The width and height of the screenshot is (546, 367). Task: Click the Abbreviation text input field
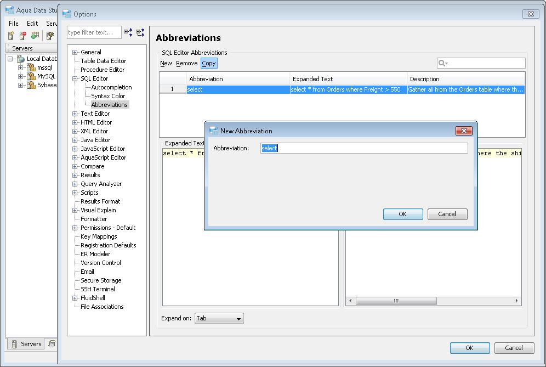click(x=364, y=148)
